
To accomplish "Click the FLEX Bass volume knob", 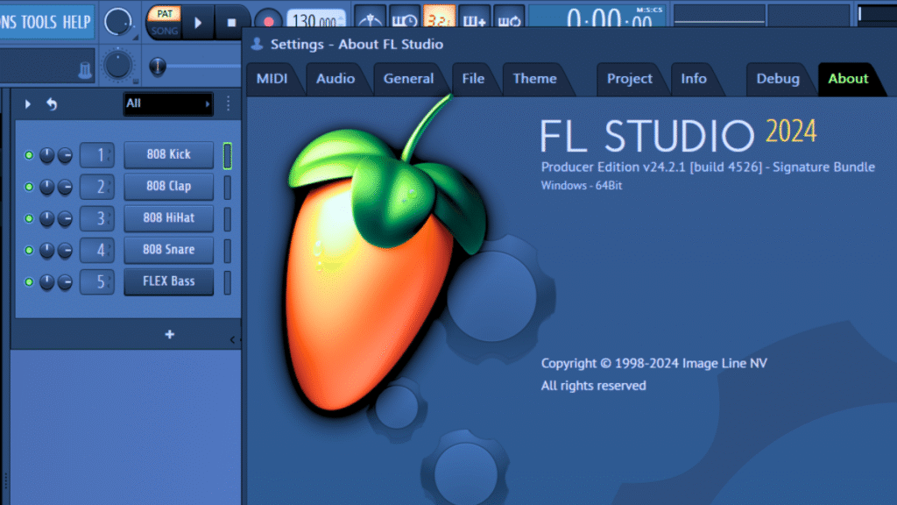I will coord(65,281).
